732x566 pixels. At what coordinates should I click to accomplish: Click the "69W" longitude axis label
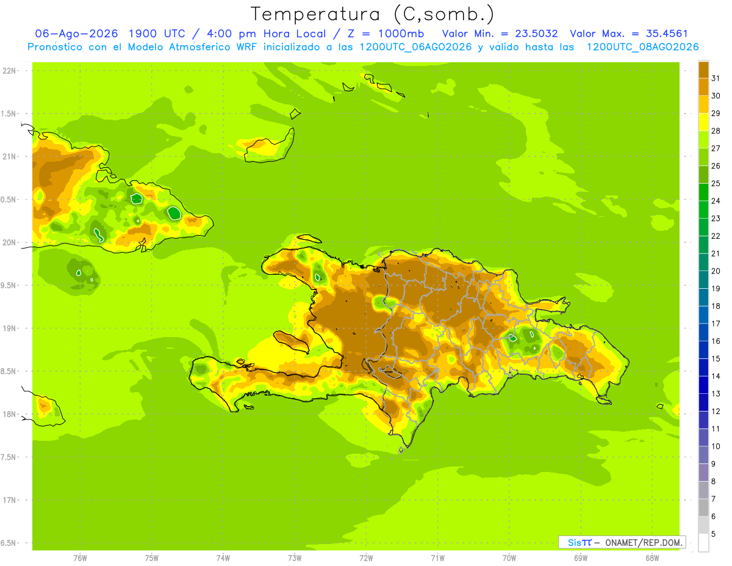point(580,558)
